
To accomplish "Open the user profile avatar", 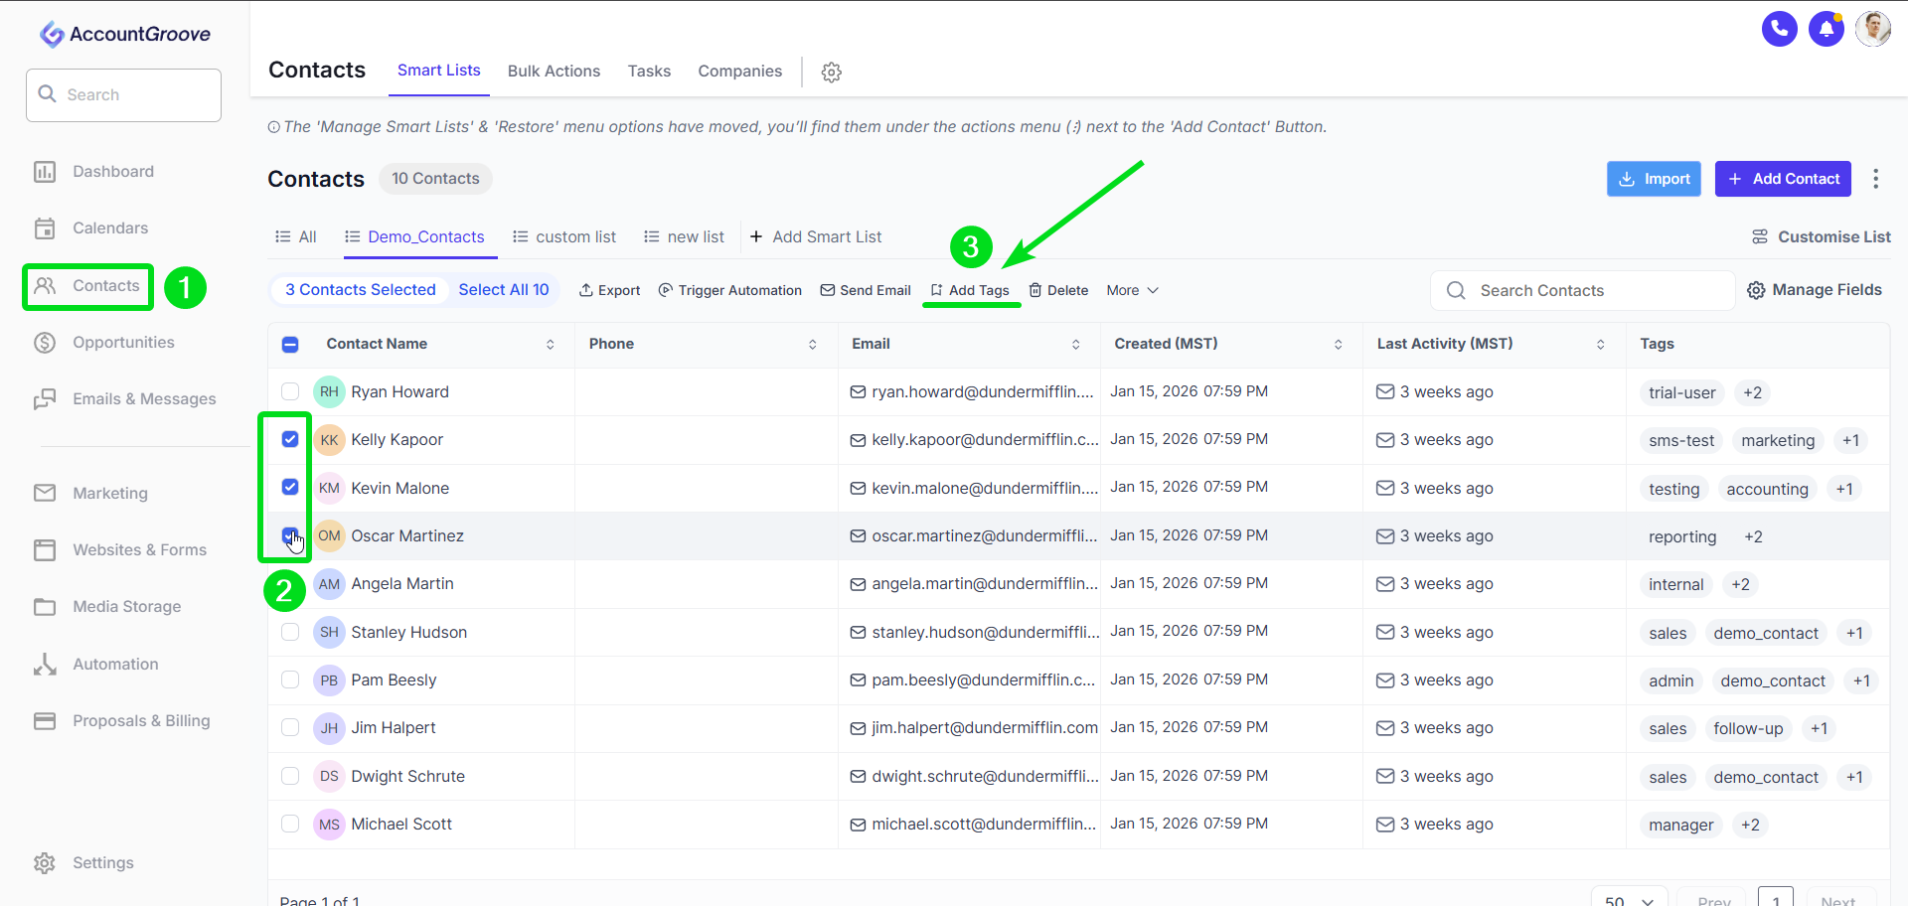I will pyautogui.click(x=1872, y=29).
